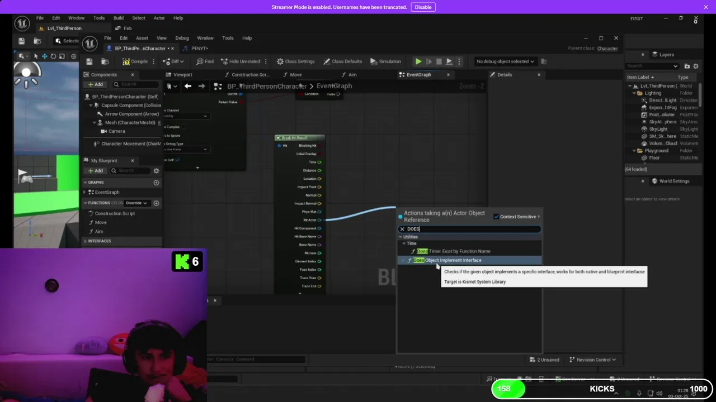
Task: Open graph bookmarks dropdown
Action: 171,86
